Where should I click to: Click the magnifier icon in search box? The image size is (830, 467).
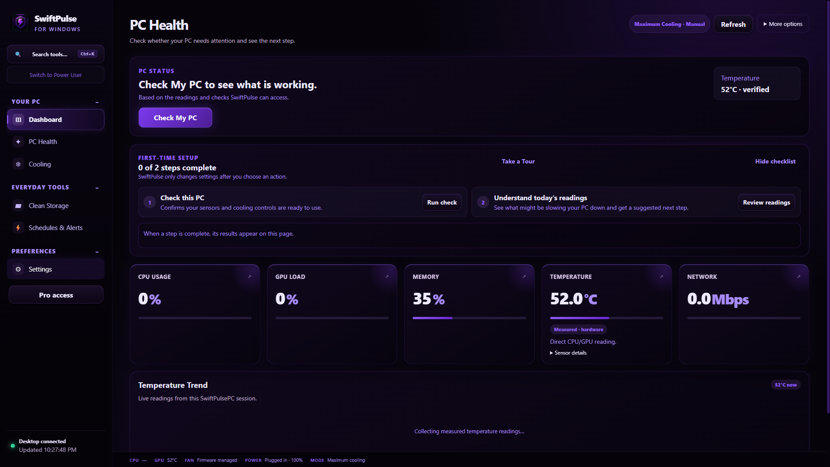tap(18, 54)
